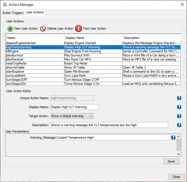The height and width of the screenshot is (182, 187).
Task: Open help for Unique Action Name
Action: [179, 98]
